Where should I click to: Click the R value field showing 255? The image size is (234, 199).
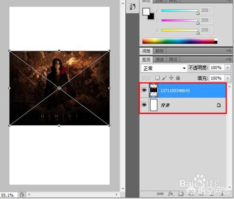pos(207,10)
